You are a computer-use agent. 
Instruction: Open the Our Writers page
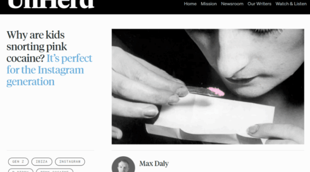click(259, 4)
